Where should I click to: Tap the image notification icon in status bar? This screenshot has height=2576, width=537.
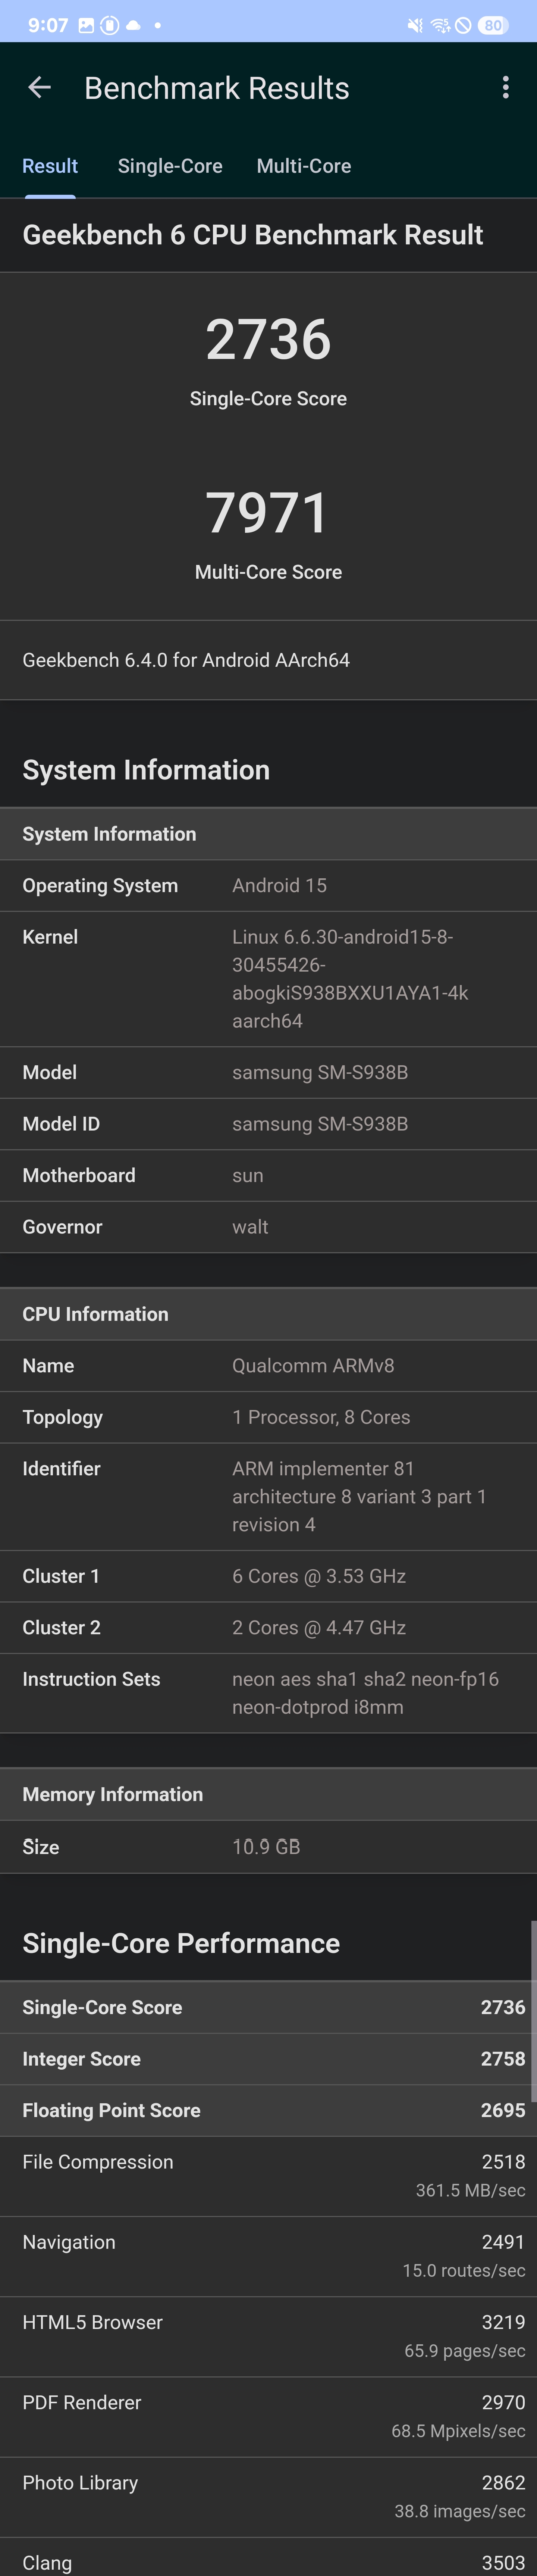(x=87, y=25)
